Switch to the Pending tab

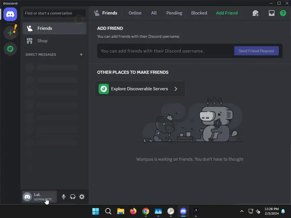[x=174, y=13]
